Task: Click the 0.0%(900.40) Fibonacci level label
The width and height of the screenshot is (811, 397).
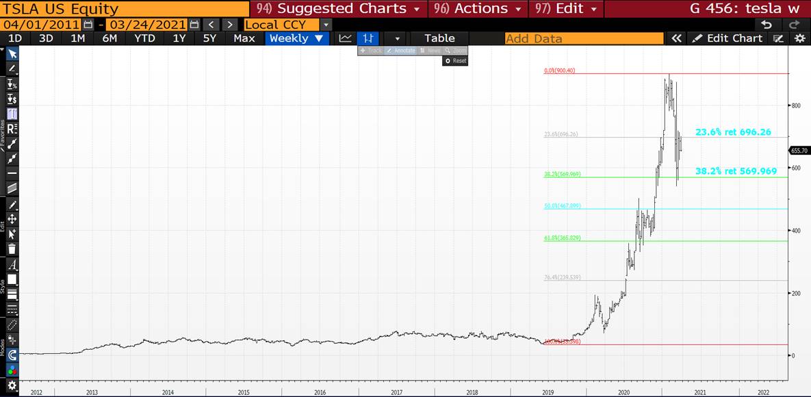Action: click(559, 71)
